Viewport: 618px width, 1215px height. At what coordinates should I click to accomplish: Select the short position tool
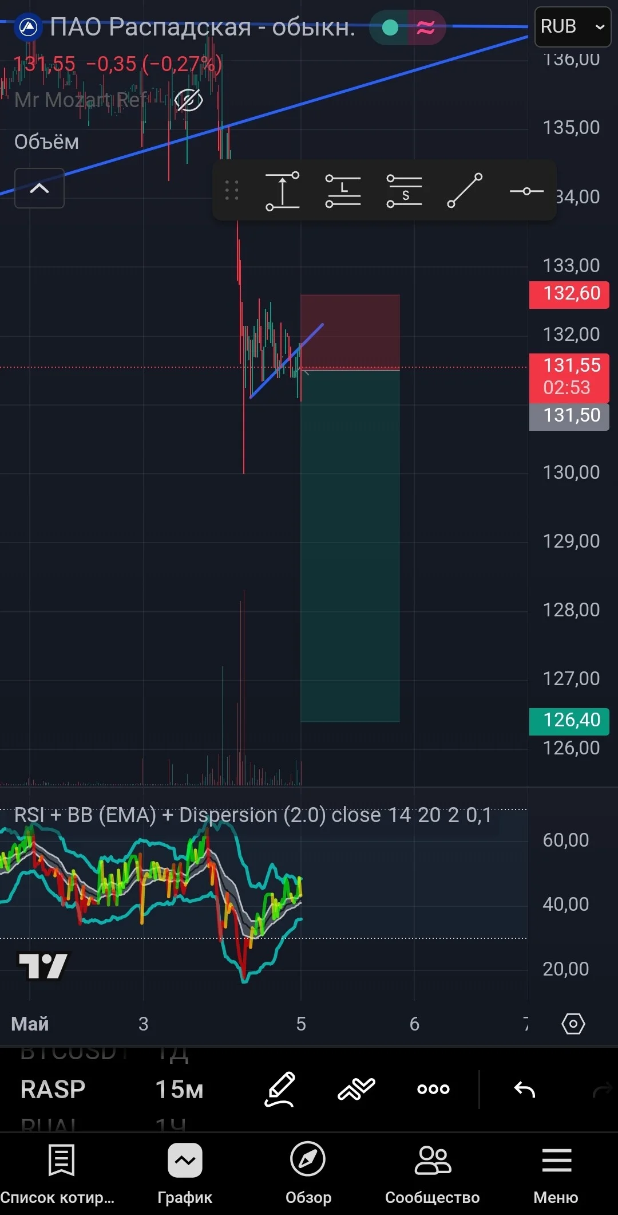pos(404,191)
